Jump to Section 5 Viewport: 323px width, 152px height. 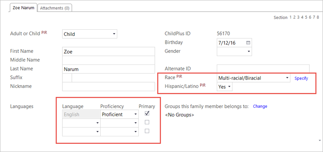(306, 17)
